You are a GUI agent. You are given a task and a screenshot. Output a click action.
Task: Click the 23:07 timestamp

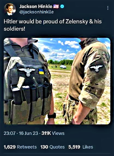(x=10, y=133)
